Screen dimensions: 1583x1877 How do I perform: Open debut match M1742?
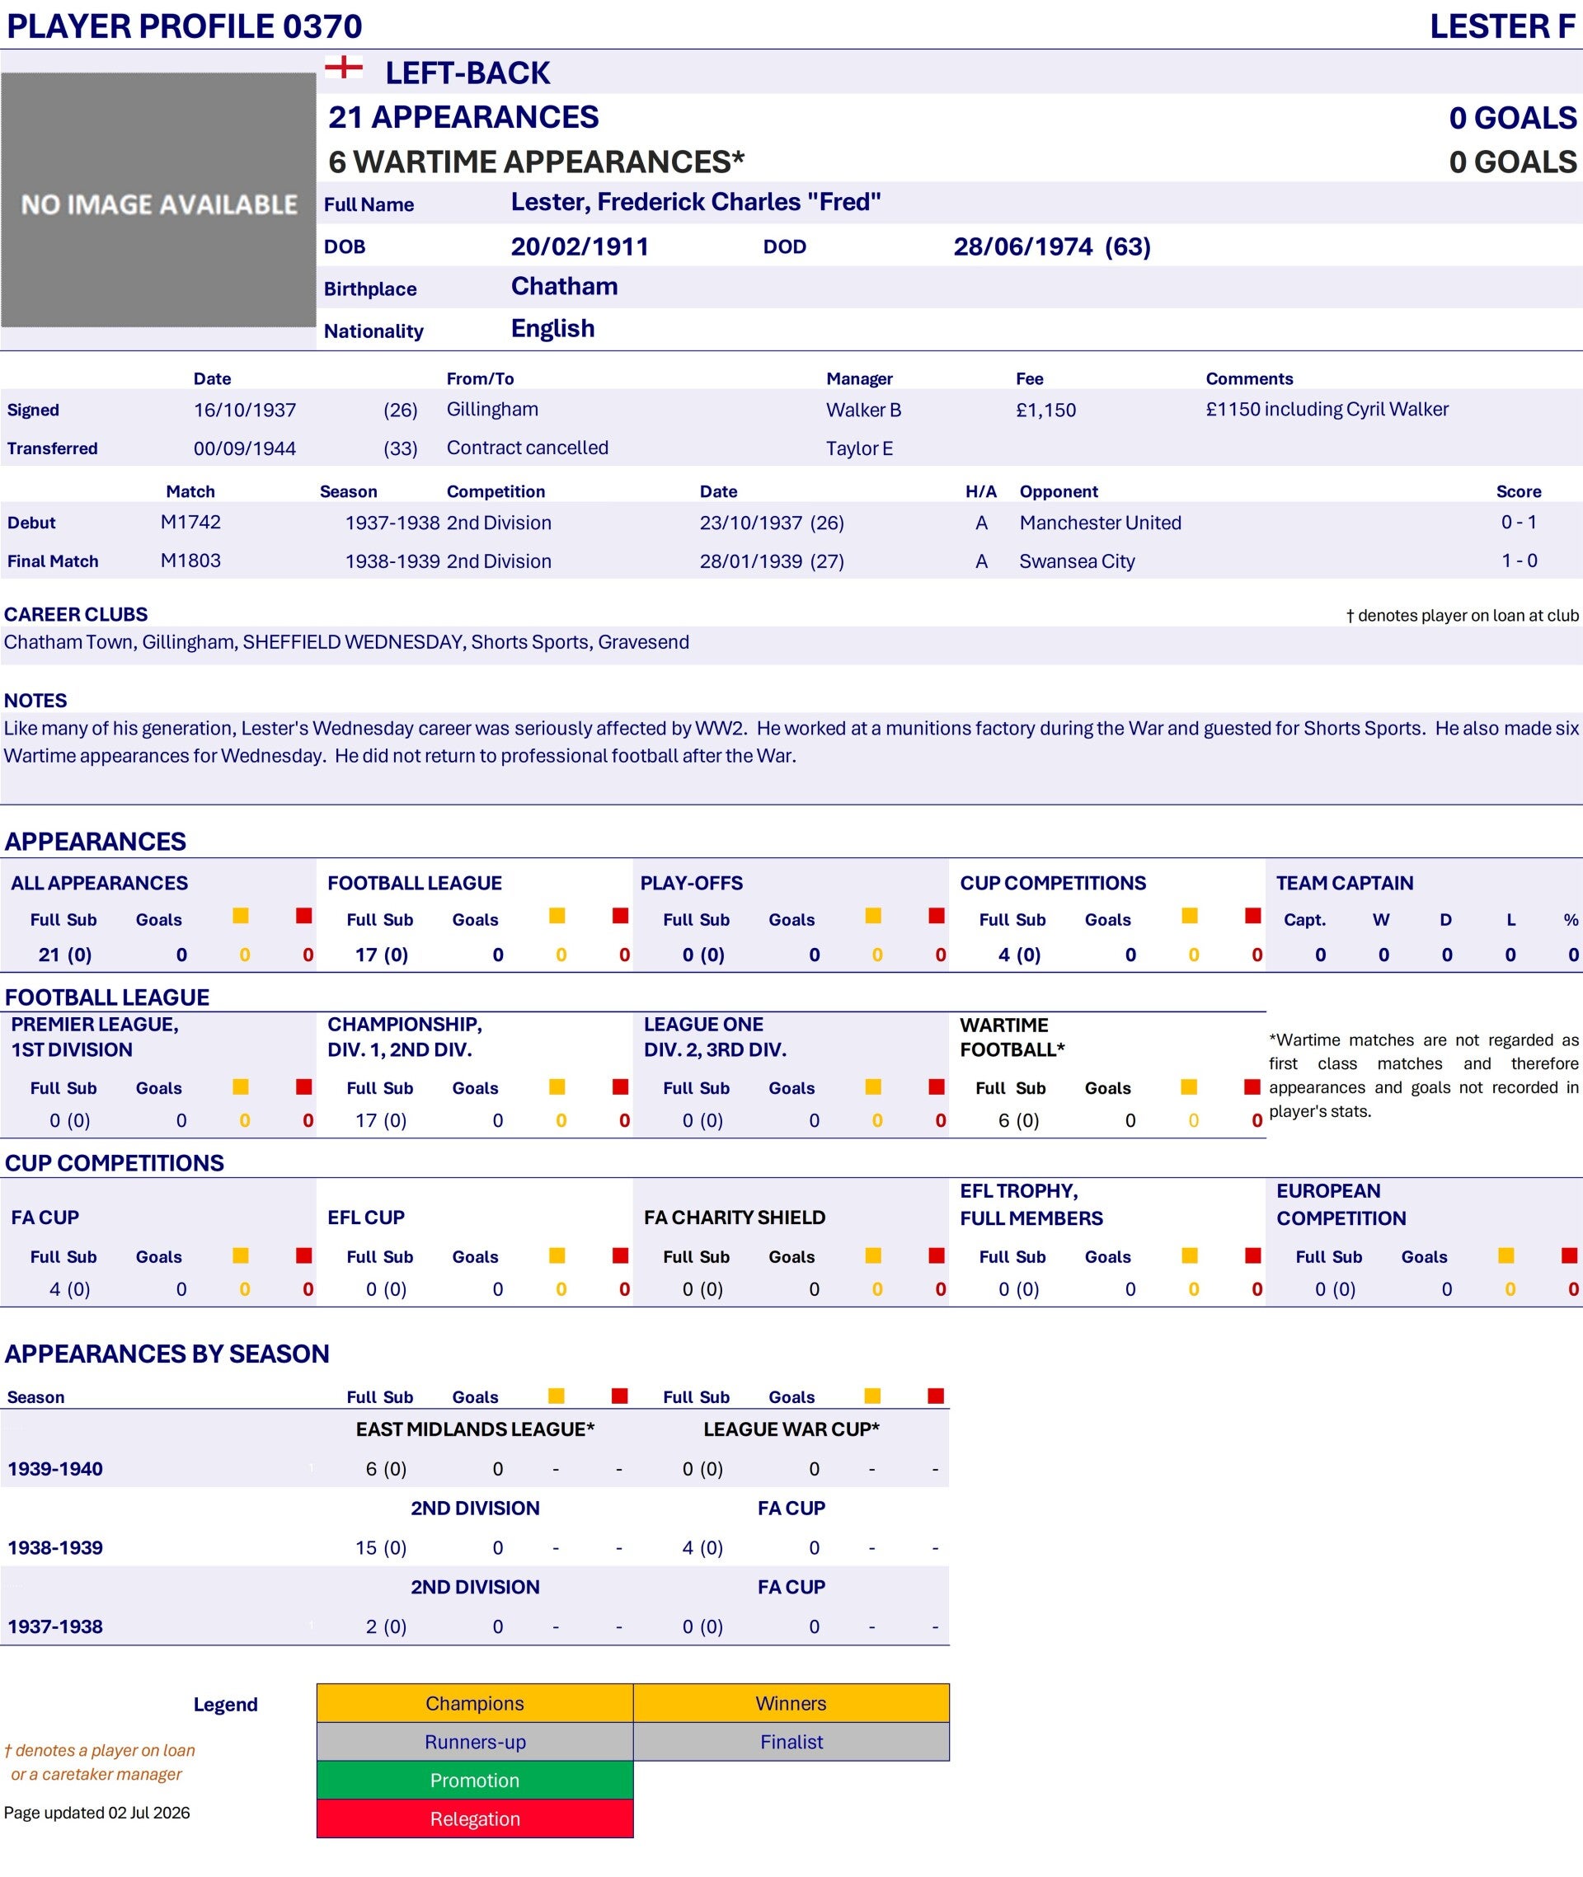190,522
